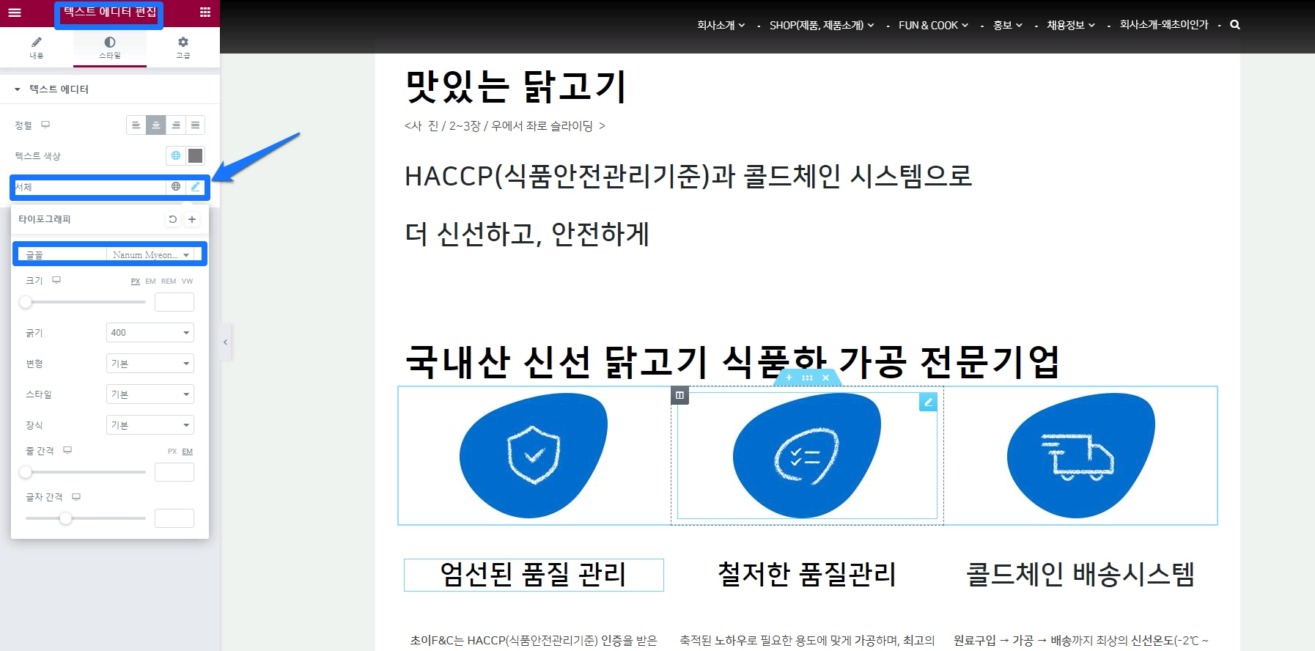Switch to the 내용 content tab
The height and width of the screenshot is (651, 1315).
37,48
